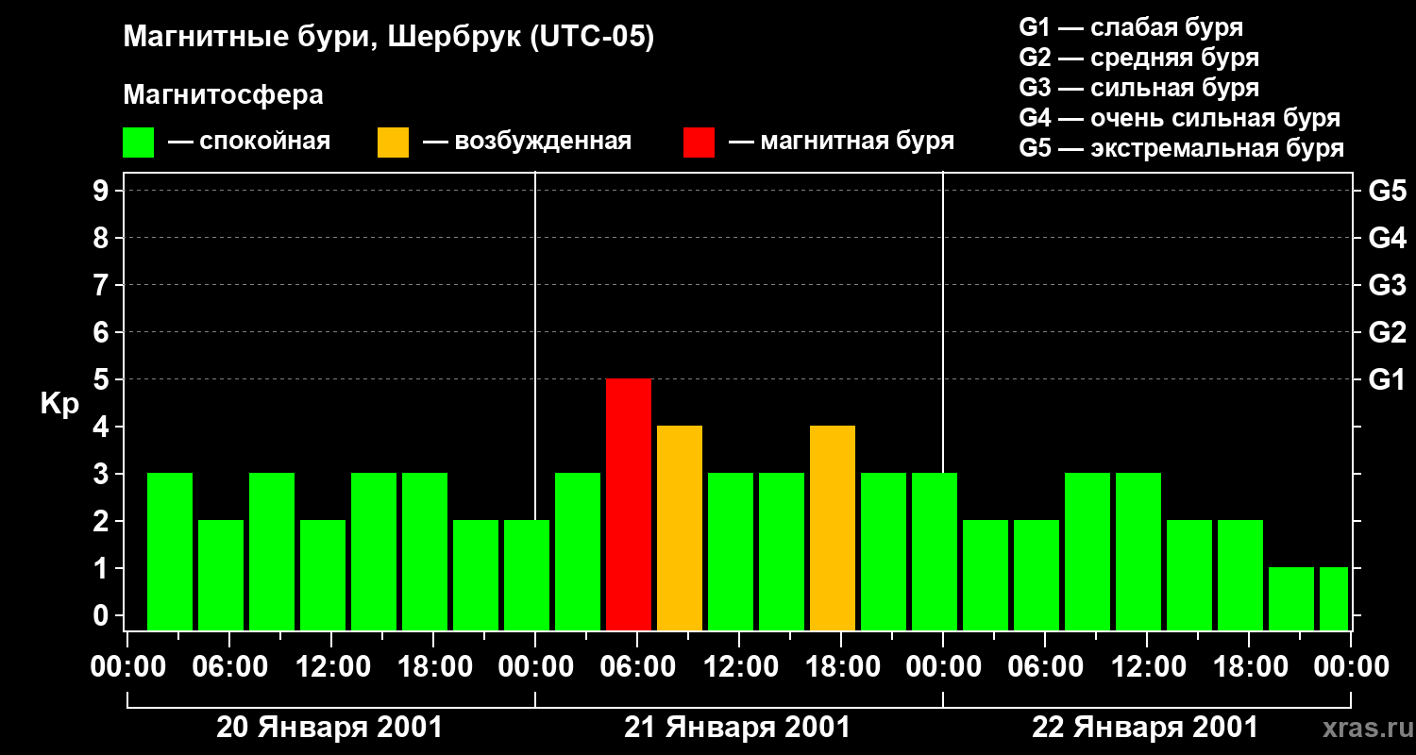The height and width of the screenshot is (755, 1416).
Task: Click the 'Kp' axis title
Action: point(59,404)
